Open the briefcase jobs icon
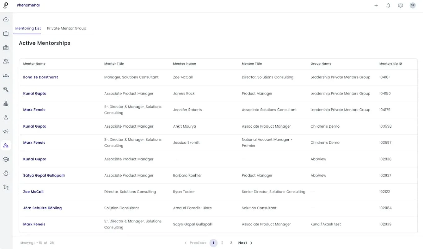This screenshot has width=423, height=249. tap(6, 33)
